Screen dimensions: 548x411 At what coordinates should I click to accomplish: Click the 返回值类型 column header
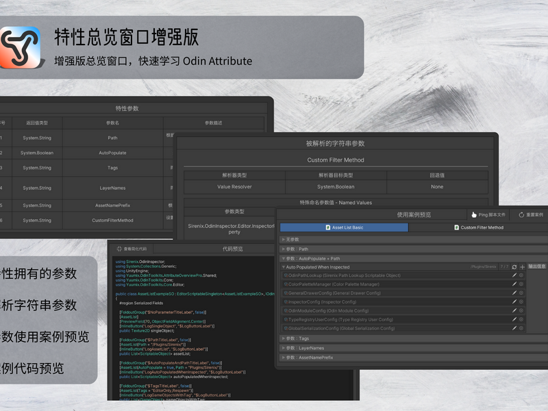point(37,123)
